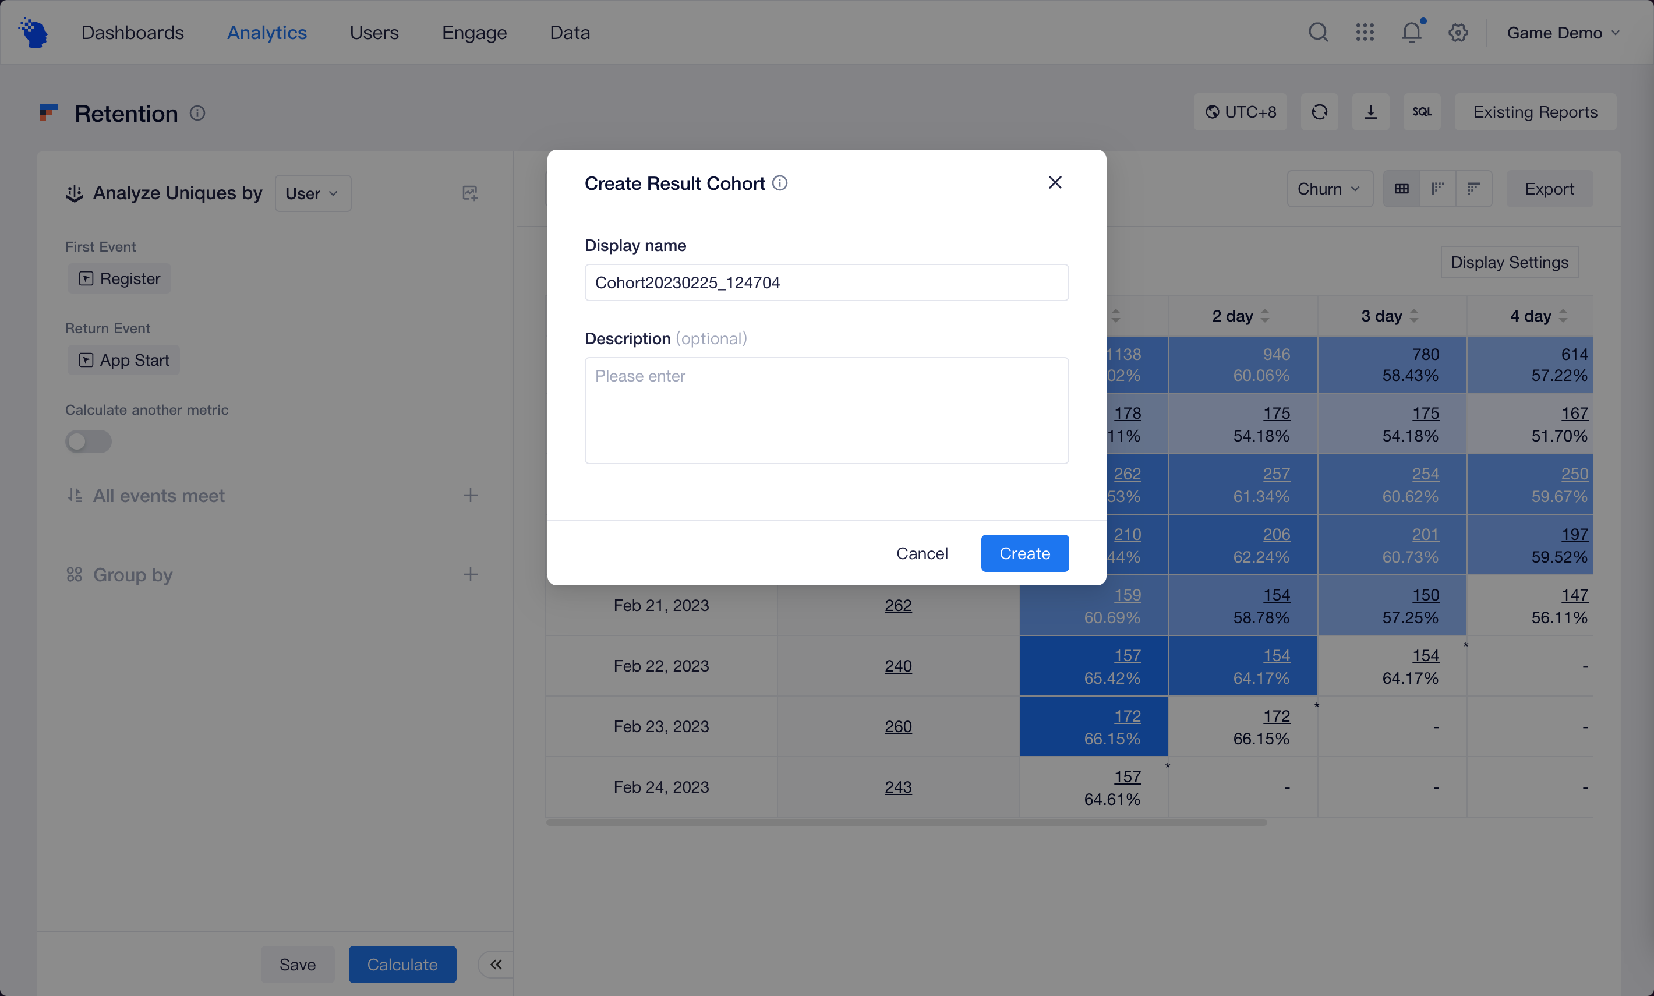The image size is (1654, 996).
Task: Open Display Settings
Action: pos(1509,263)
